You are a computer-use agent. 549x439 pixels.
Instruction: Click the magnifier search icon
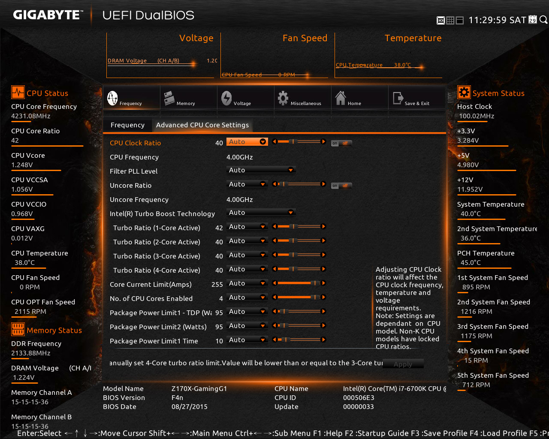(x=543, y=20)
